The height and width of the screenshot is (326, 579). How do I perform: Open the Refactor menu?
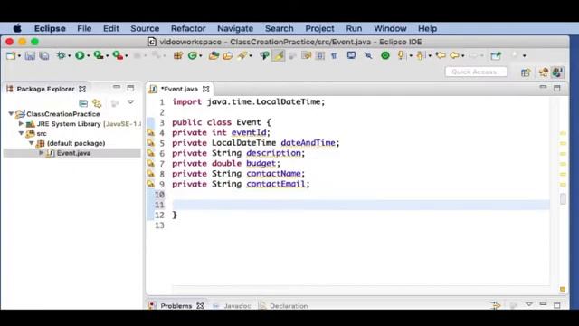(188, 28)
